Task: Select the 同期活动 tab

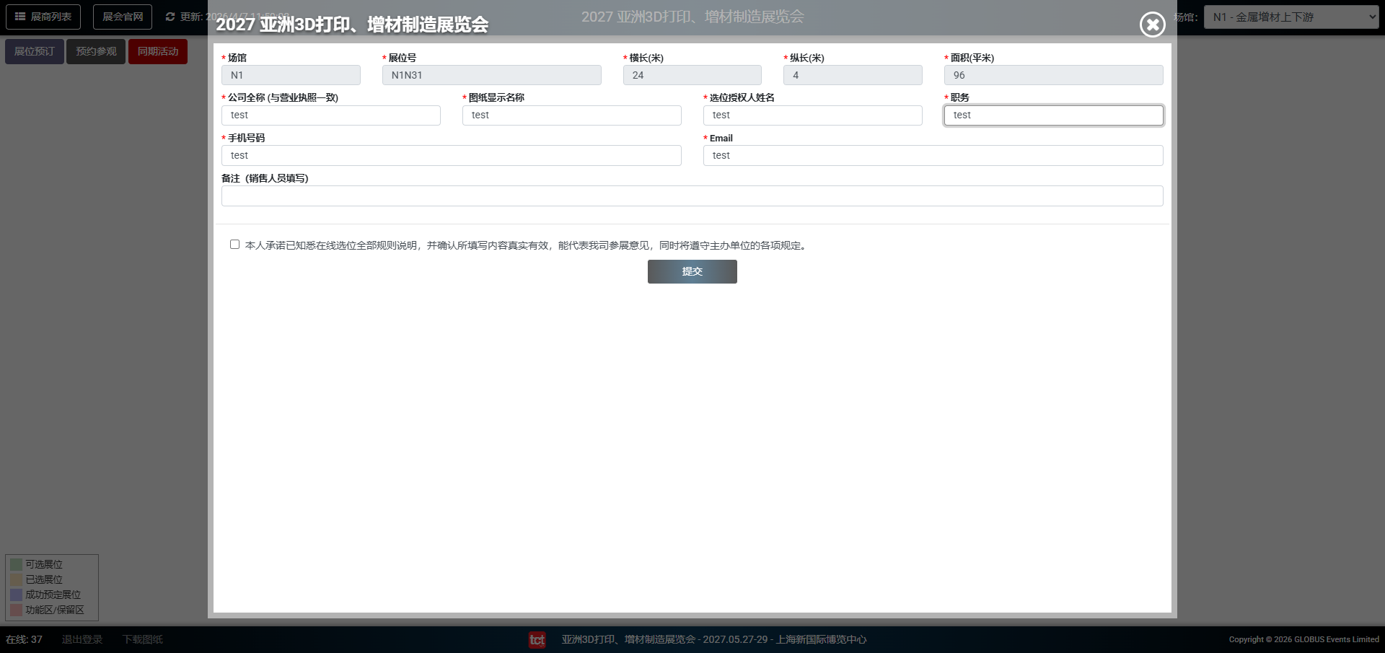Action: [x=158, y=51]
